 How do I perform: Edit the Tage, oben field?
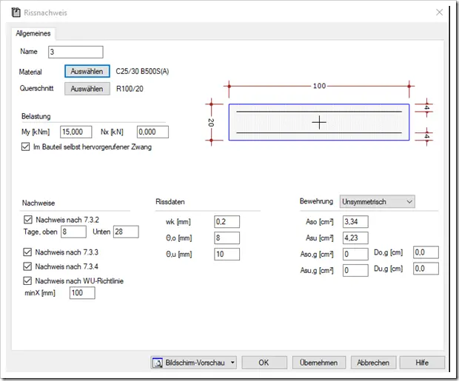pyautogui.click(x=73, y=232)
